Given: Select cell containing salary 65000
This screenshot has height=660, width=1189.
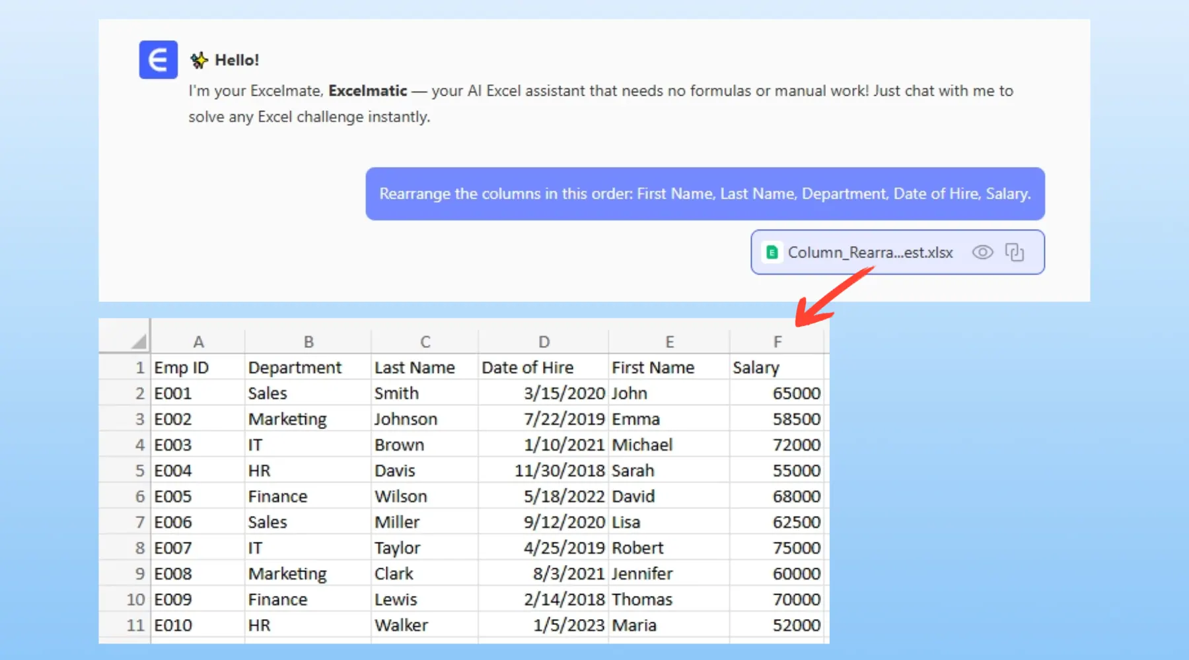Looking at the screenshot, I should pyautogui.click(x=777, y=393).
